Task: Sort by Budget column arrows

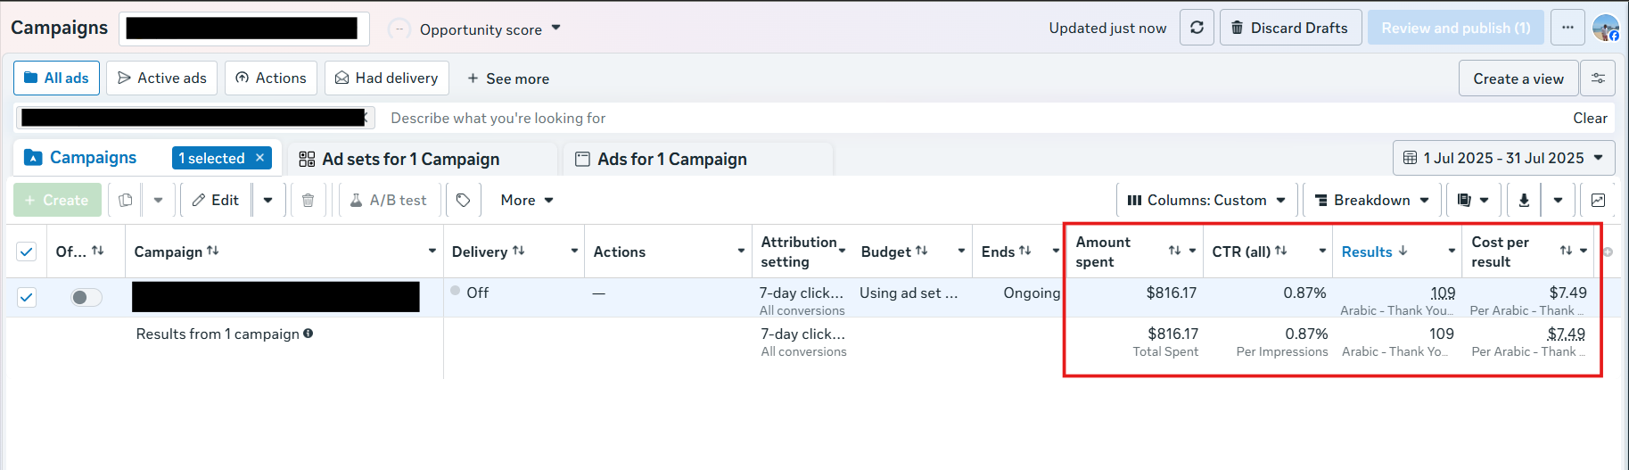Action: click(x=921, y=251)
